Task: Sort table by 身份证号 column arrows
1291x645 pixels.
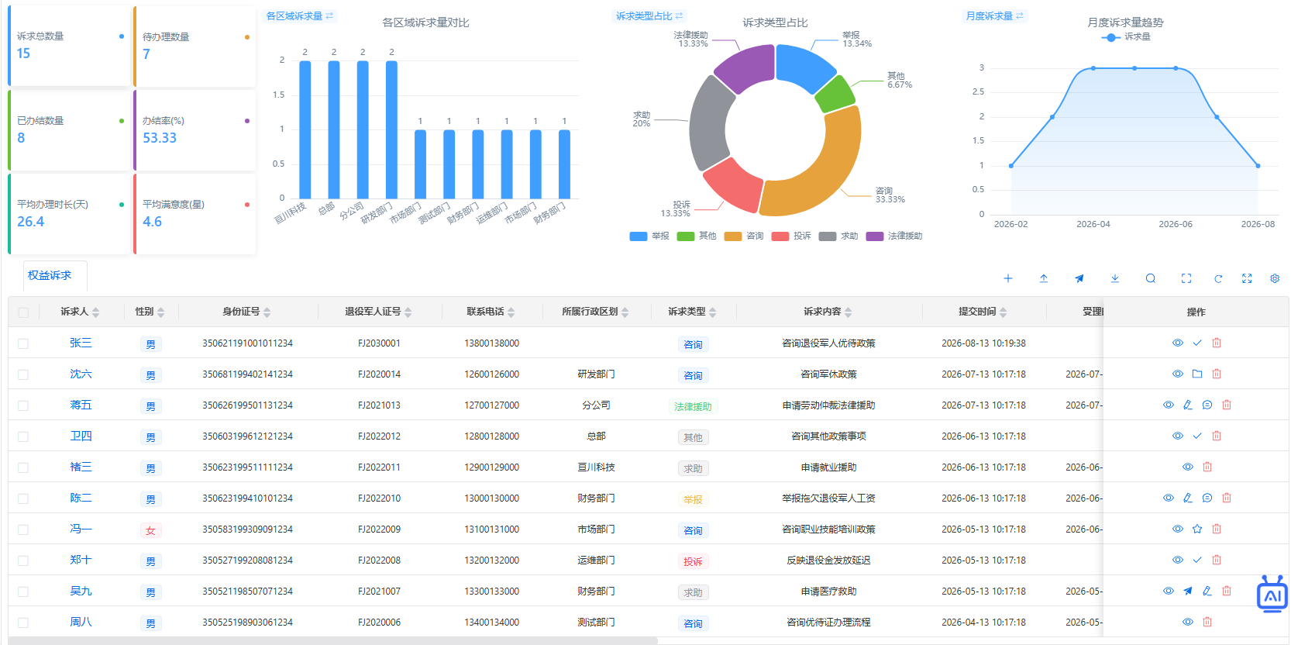Action: (267, 312)
